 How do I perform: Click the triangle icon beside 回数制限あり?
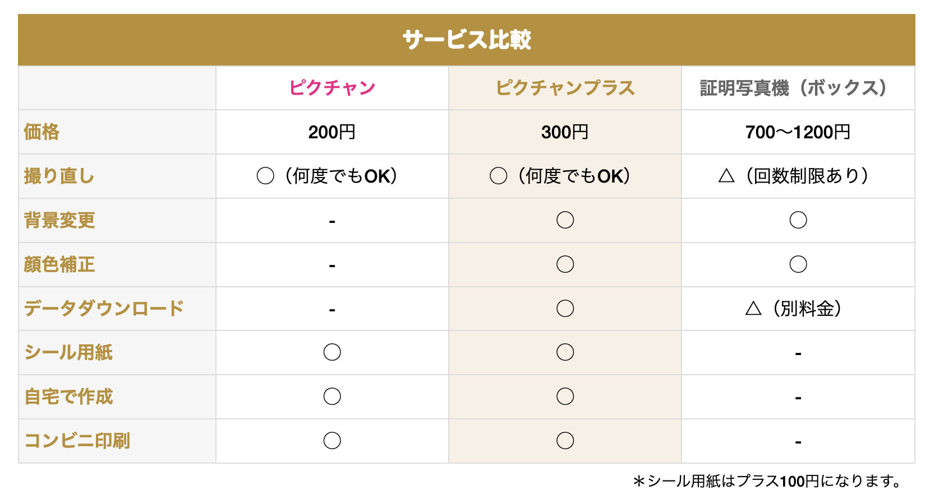(726, 176)
